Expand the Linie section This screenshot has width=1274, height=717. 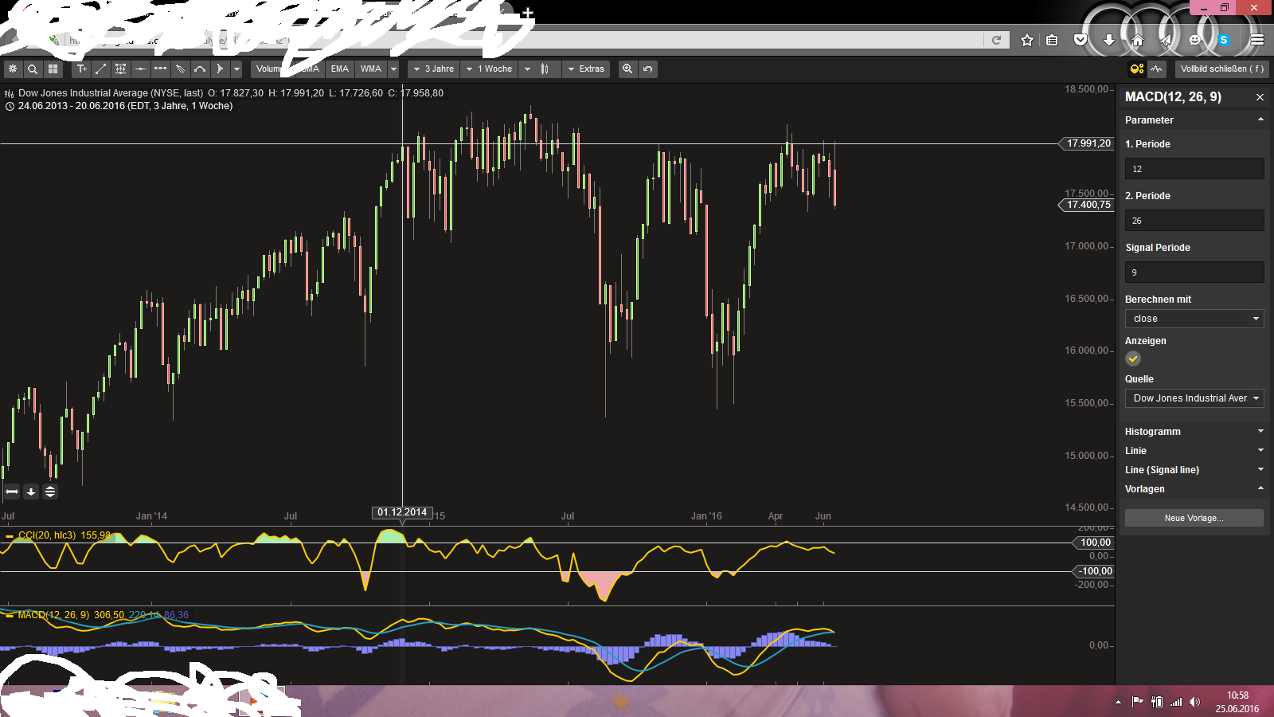(x=1194, y=451)
